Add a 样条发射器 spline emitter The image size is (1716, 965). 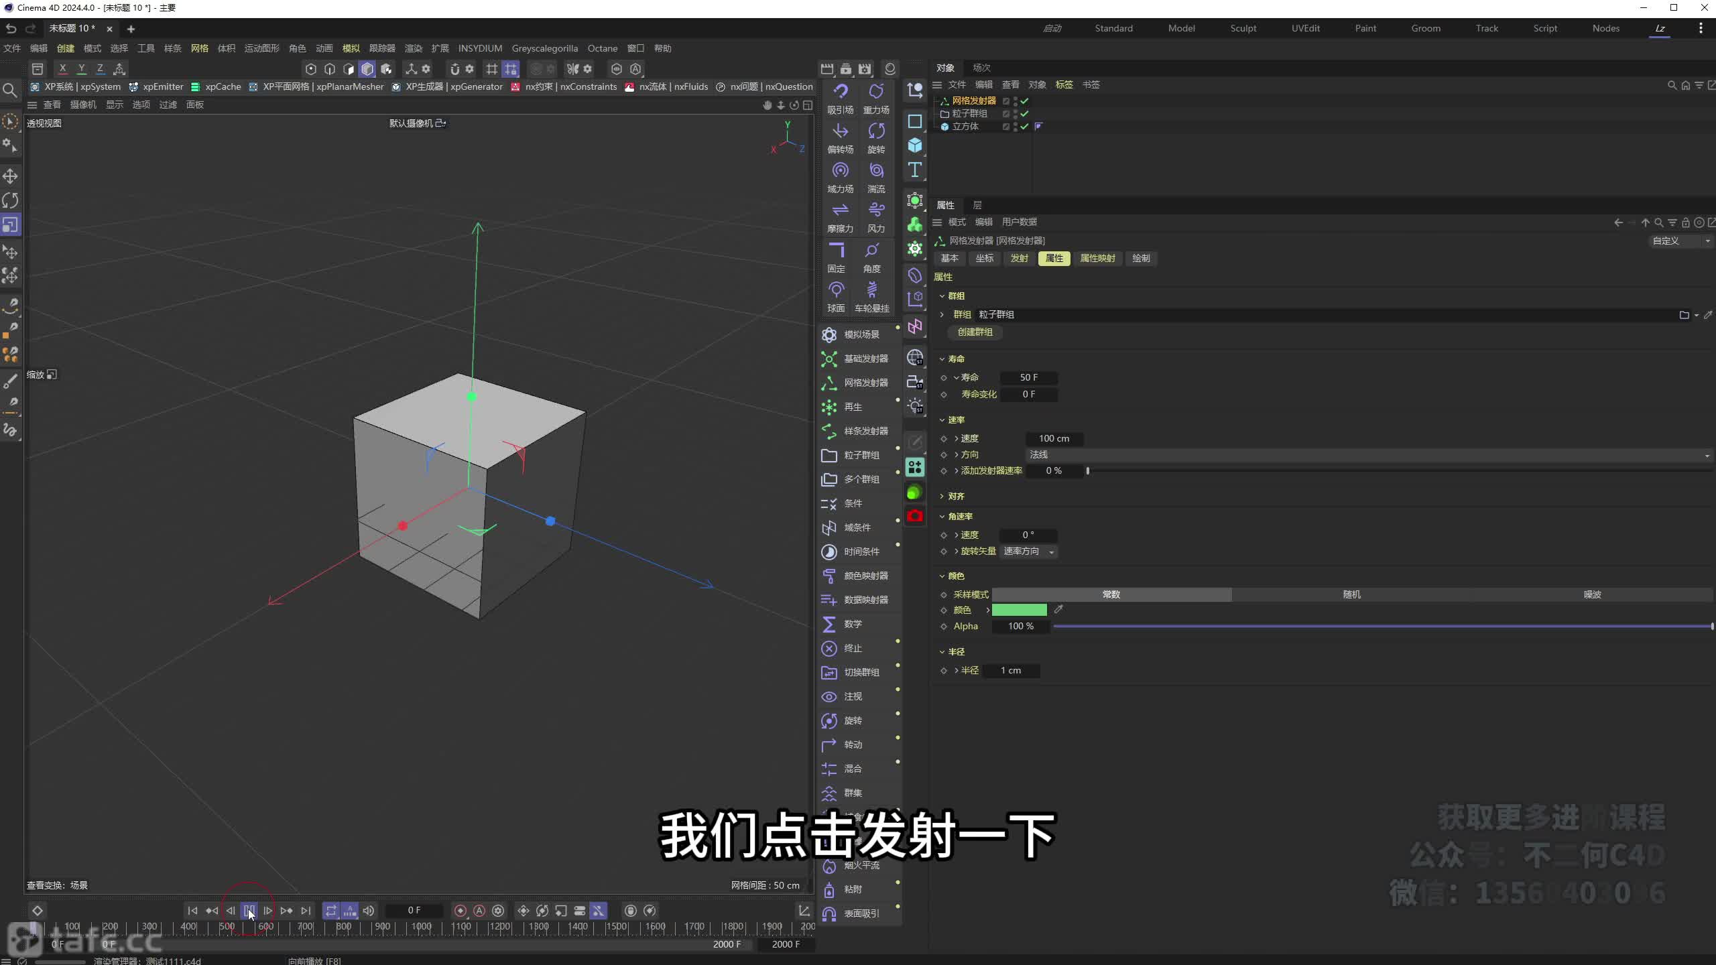[x=859, y=431]
